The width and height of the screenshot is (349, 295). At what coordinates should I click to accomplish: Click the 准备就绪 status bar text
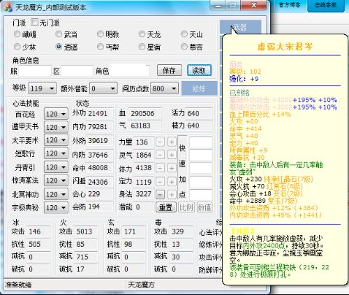(18, 285)
